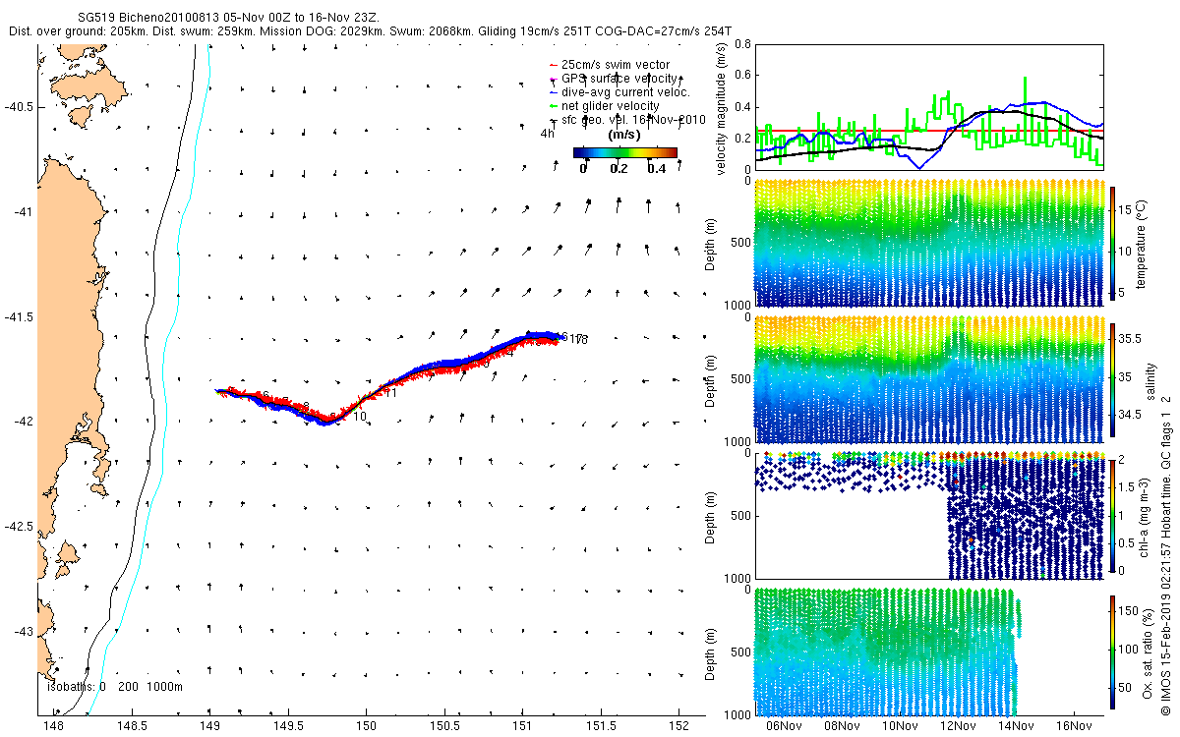Click the 'chl-a (mg m-3)' colorbar label
The height and width of the screenshot is (737, 1180).
(x=1147, y=514)
